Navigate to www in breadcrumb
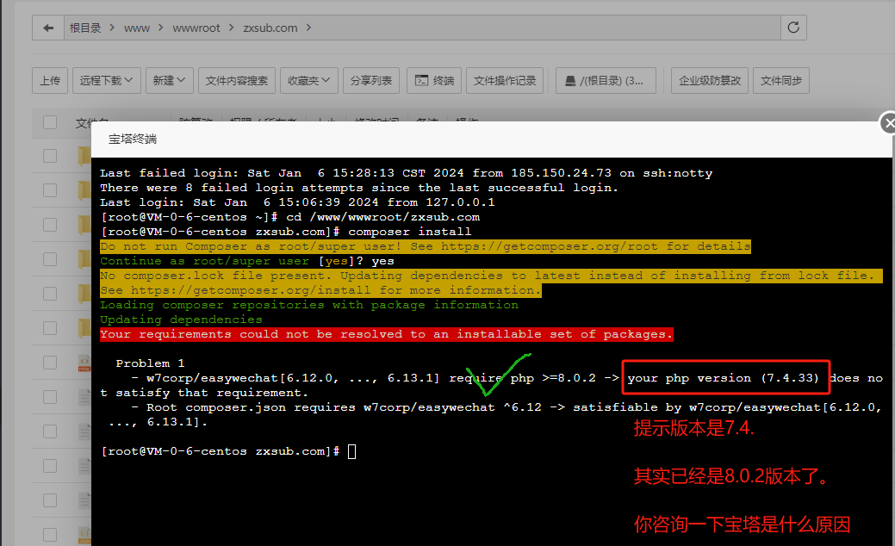 click(x=137, y=28)
